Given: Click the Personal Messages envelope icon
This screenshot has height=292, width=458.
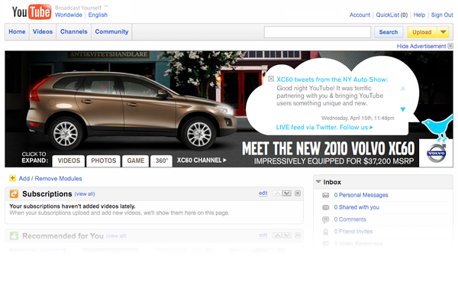Looking at the screenshot, I should pos(325,195).
